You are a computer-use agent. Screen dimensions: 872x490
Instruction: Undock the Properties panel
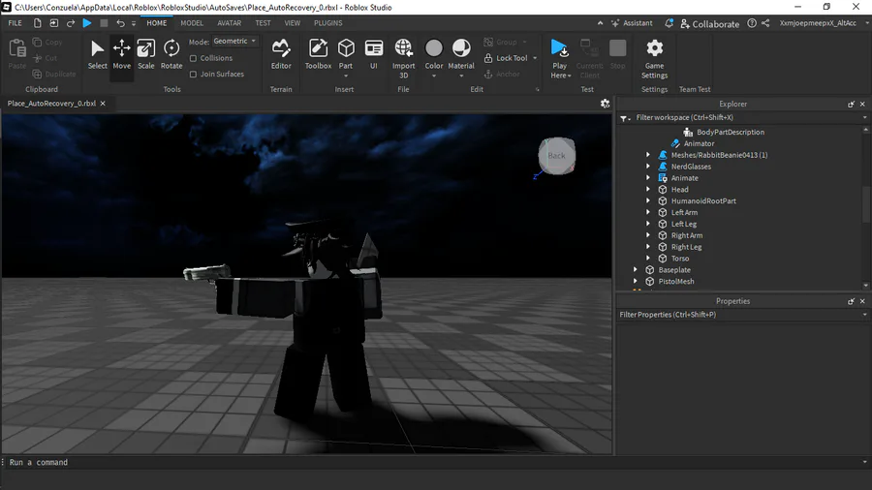coord(851,301)
